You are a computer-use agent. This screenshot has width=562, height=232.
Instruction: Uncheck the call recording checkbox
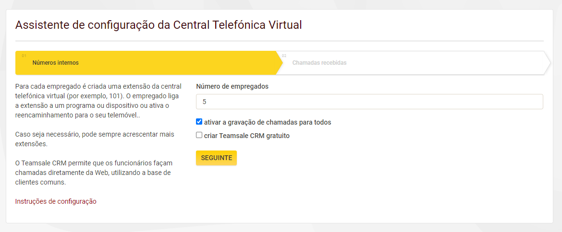[199, 122]
